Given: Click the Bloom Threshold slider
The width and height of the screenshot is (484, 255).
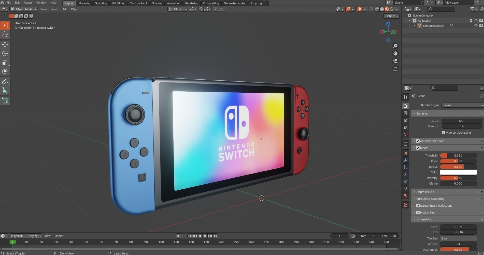Looking at the screenshot, I should pos(458,155).
